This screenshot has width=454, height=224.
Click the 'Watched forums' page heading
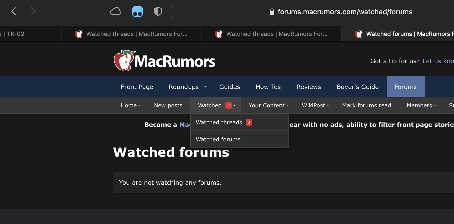(x=171, y=152)
